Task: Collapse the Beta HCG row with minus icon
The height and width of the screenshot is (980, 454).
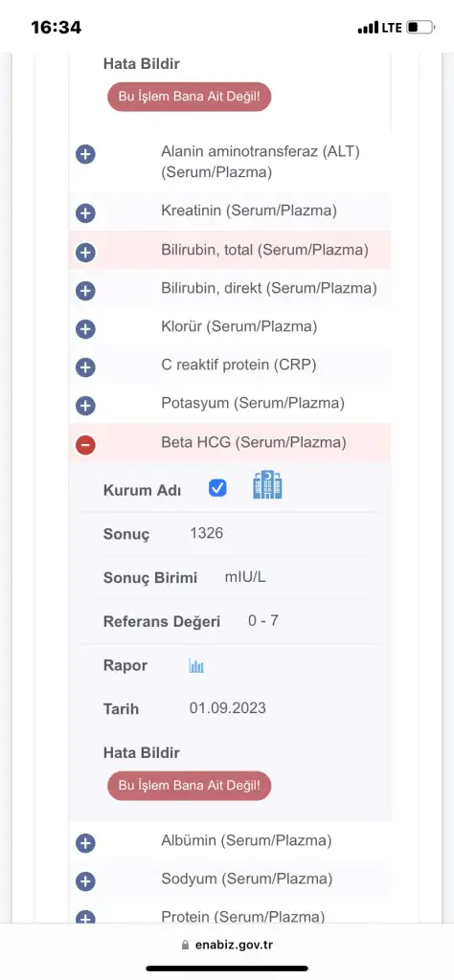Action: coord(85,444)
